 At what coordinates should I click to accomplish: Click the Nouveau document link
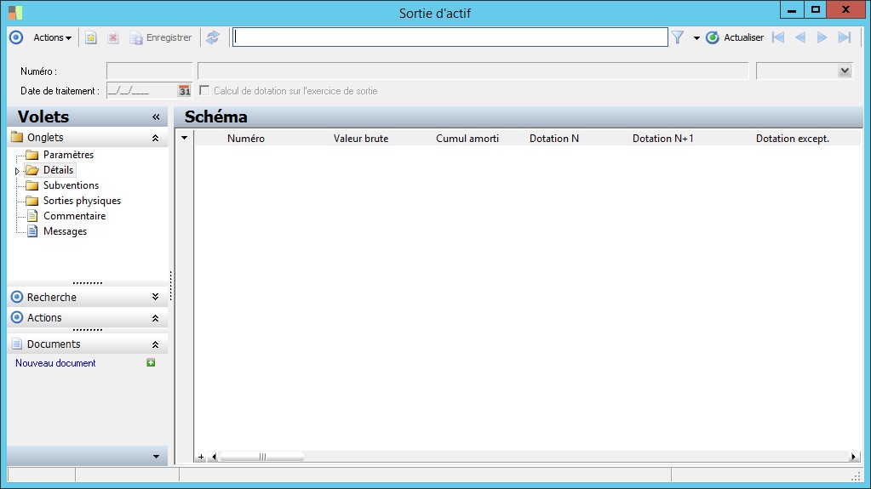(55, 363)
